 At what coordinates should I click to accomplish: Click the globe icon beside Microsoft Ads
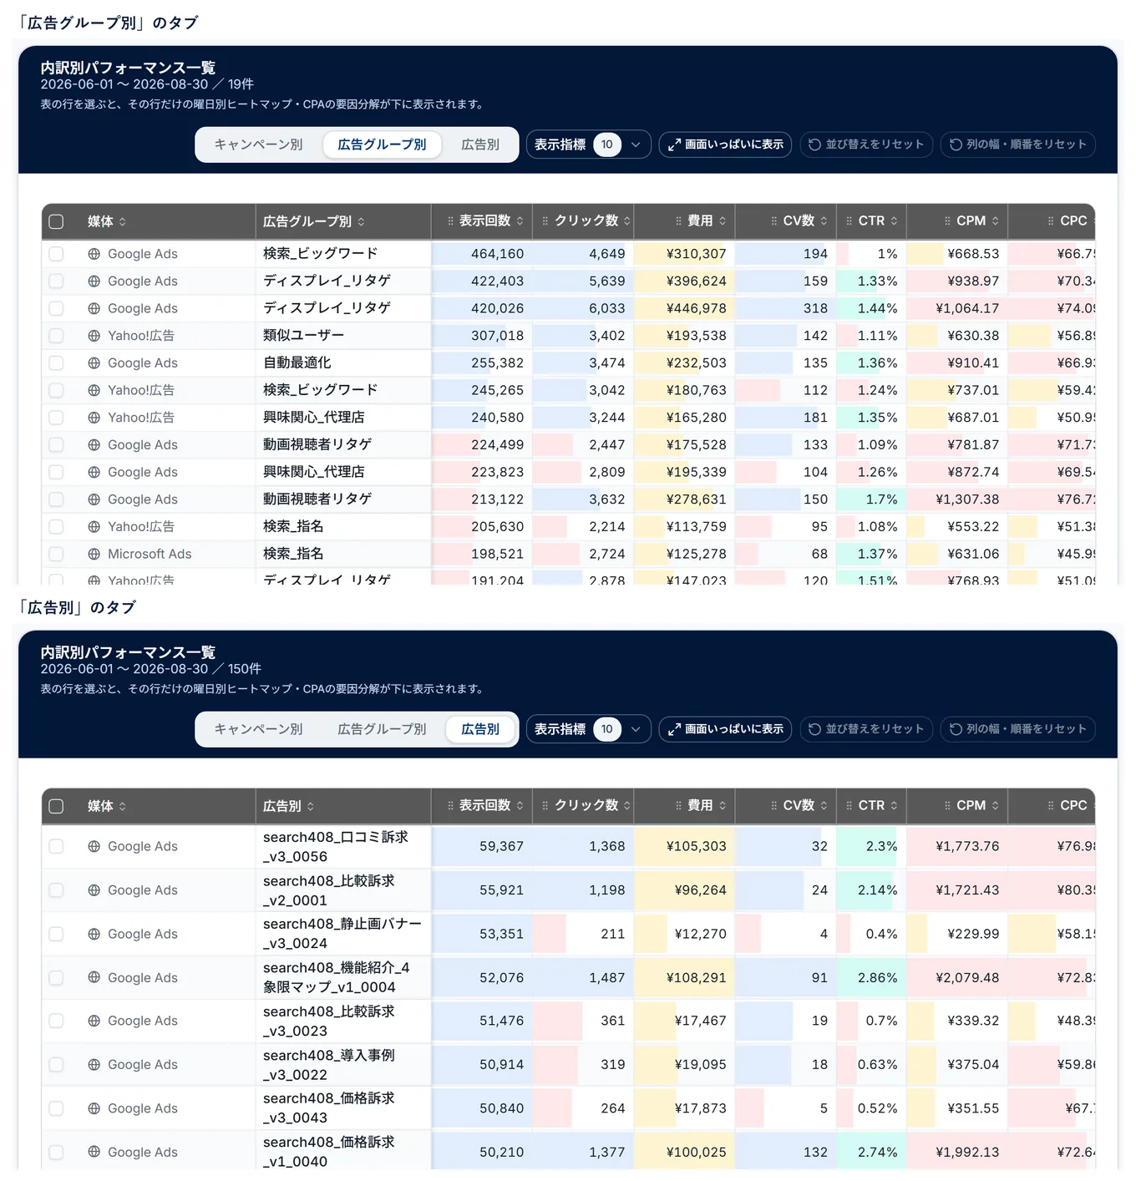[94, 554]
